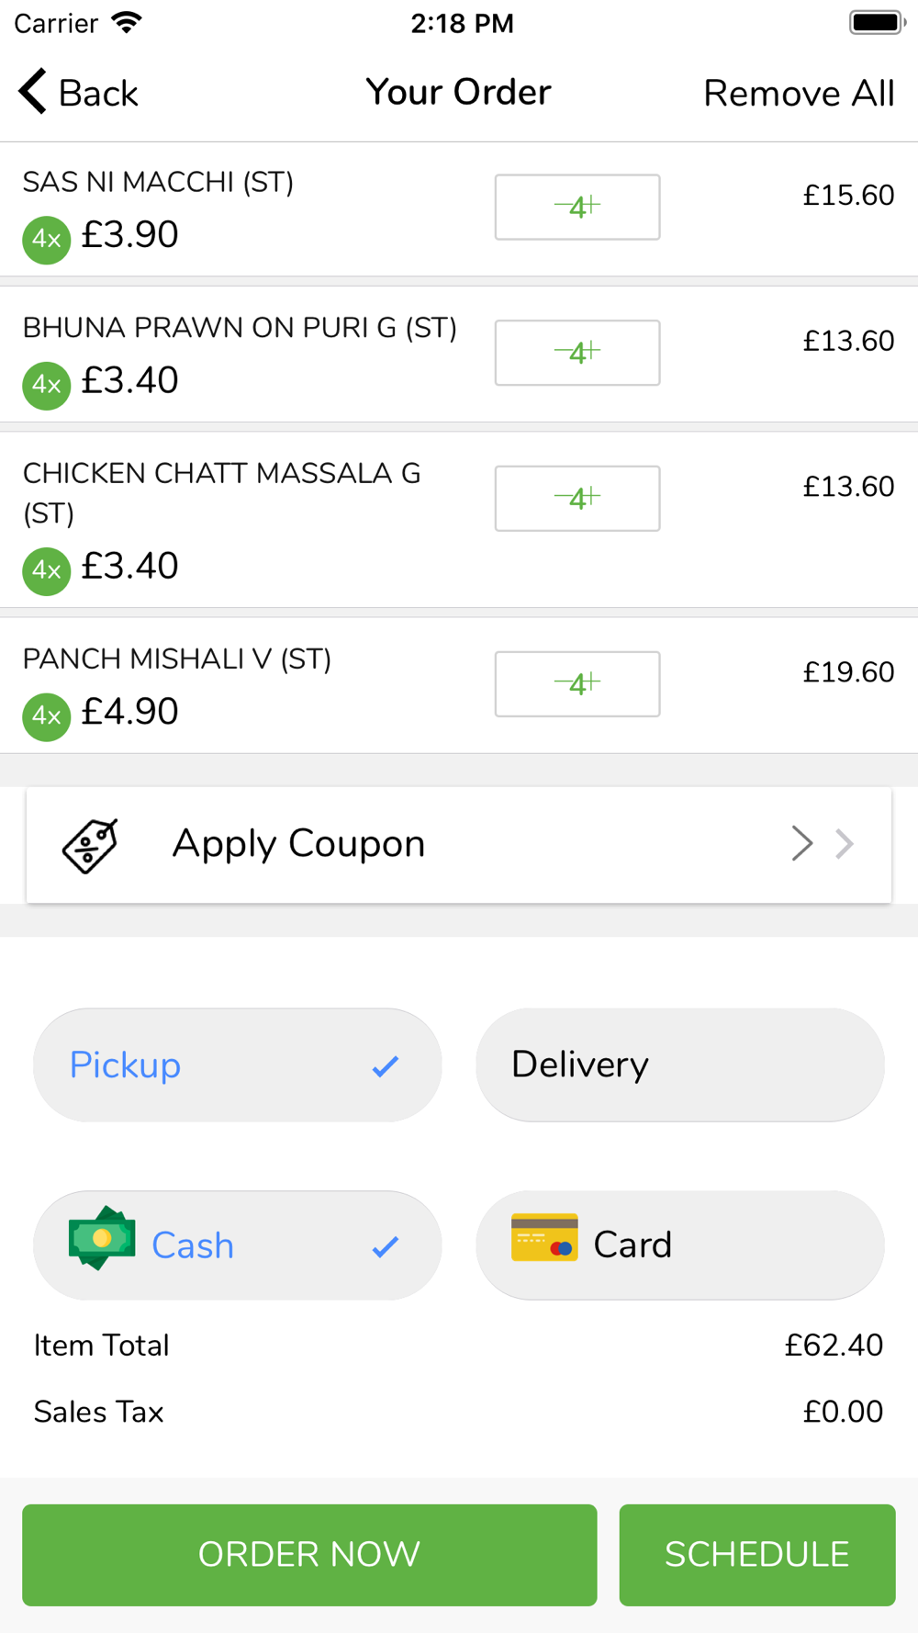Click the yellow credit card icon

544,1237
